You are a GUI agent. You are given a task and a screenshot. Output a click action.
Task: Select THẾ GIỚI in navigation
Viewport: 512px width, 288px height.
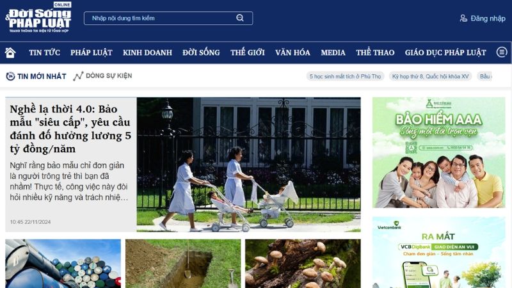pyautogui.click(x=248, y=52)
